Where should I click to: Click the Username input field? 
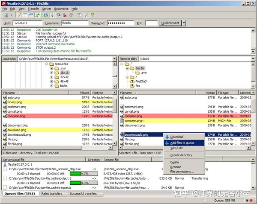pos(75,23)
